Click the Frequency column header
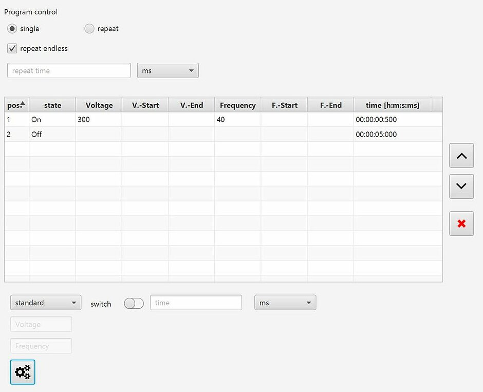The height and width of the screenshot is (392, 483). pos(237,105)
